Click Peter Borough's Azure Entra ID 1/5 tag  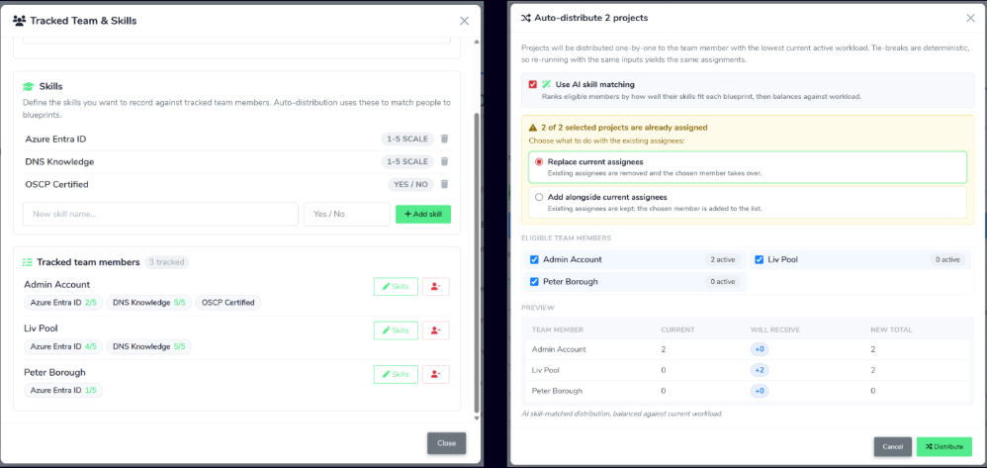tap(63, 390)
